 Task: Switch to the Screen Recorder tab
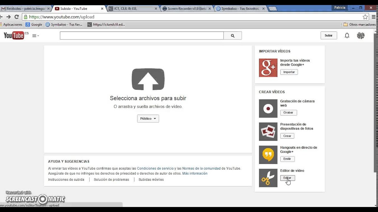[x=187, y=9]
